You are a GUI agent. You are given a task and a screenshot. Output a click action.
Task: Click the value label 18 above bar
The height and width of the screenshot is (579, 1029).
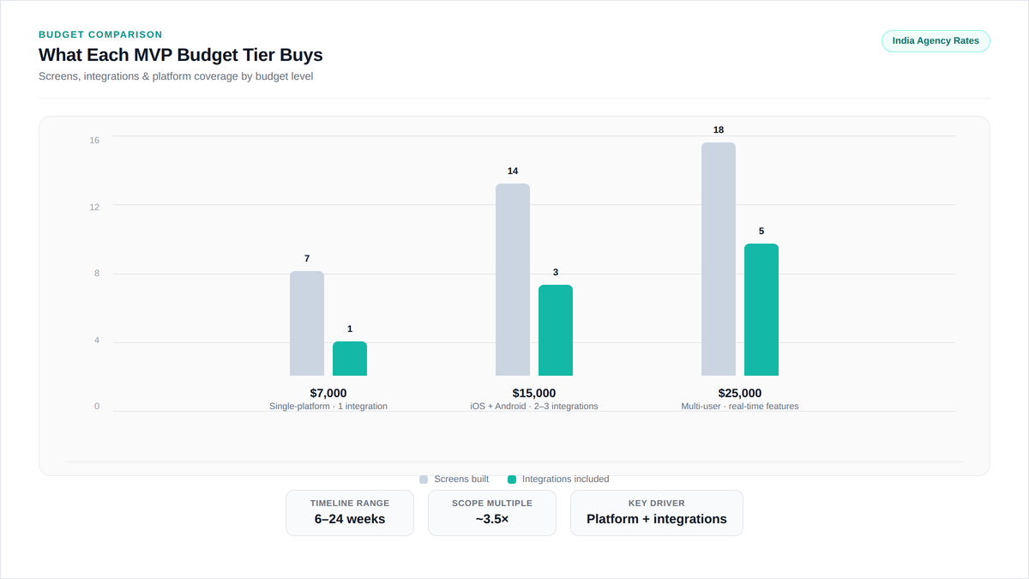tap(719, 130)
